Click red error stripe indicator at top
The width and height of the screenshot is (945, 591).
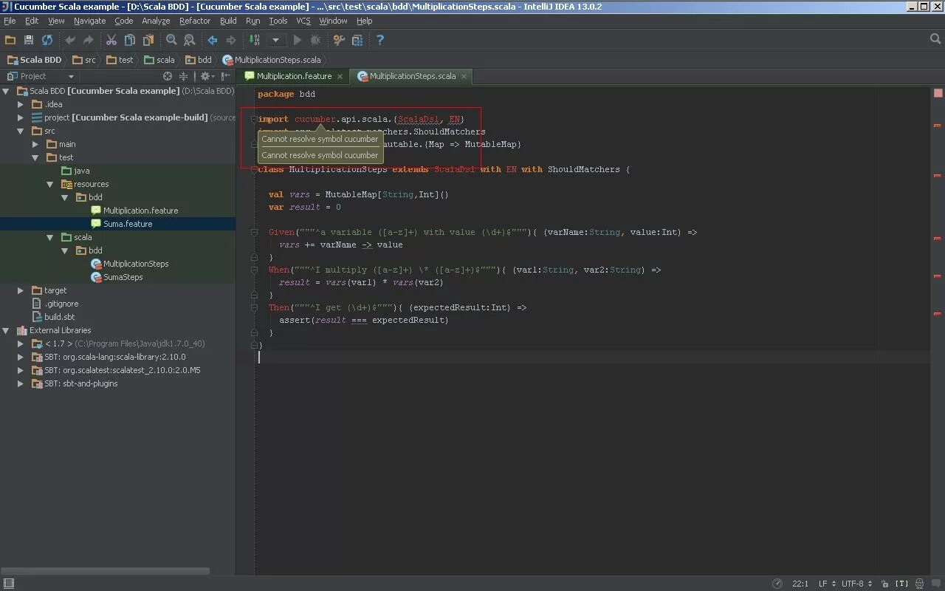(x=938, y=93)
